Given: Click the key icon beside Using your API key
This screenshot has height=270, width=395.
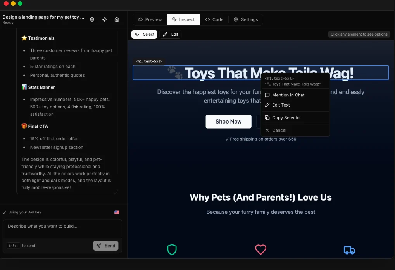Looking at the screenshot, I should pos(4,212).
